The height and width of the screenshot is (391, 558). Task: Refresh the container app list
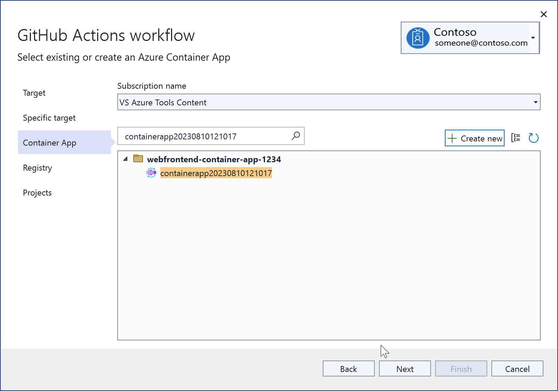534,138
